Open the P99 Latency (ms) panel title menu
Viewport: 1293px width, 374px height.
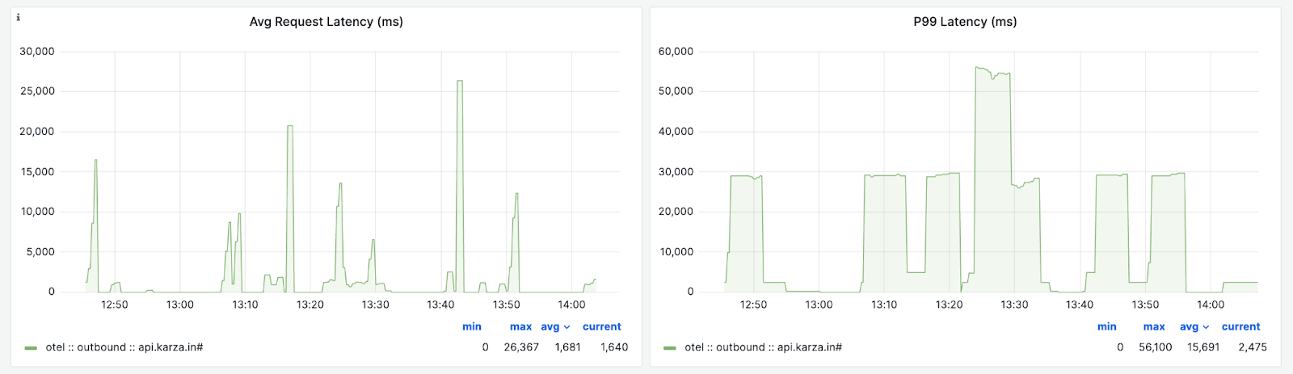point(965,22)
